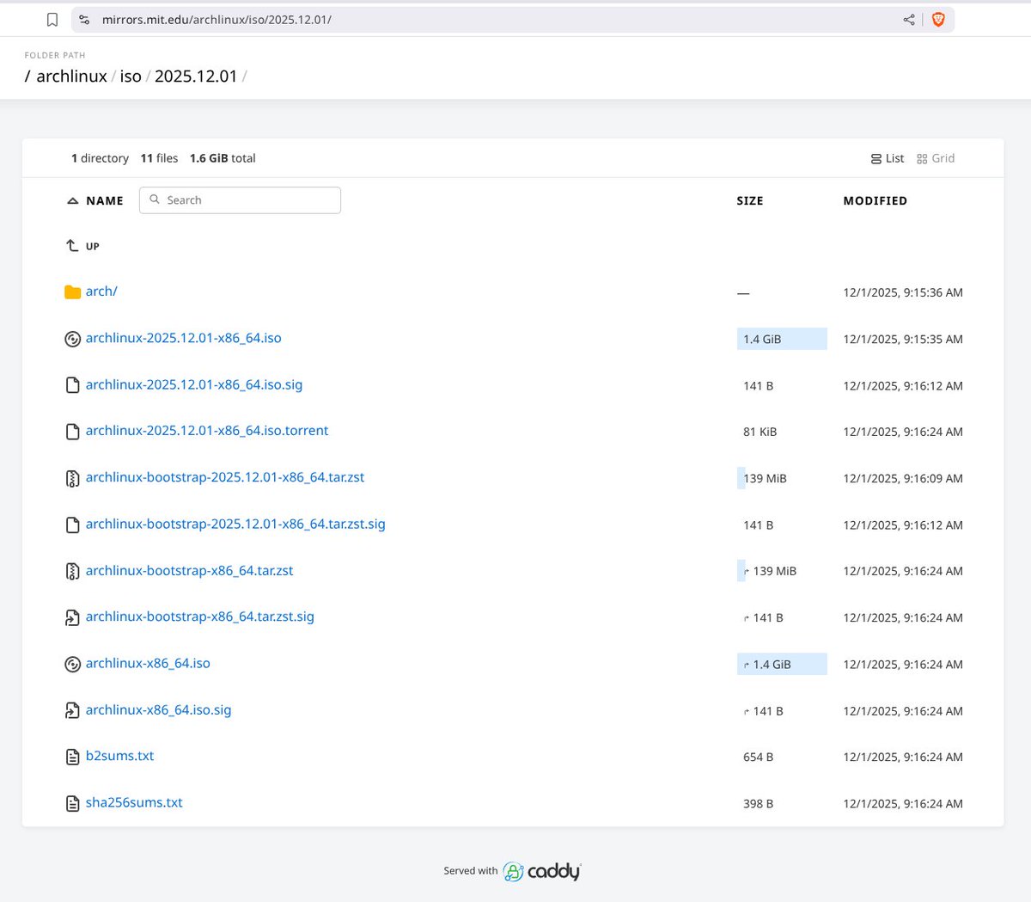The image size is (1031, 902).
Task: Click the 81 KiB size of the torrent file
Action: coord(760,432)
